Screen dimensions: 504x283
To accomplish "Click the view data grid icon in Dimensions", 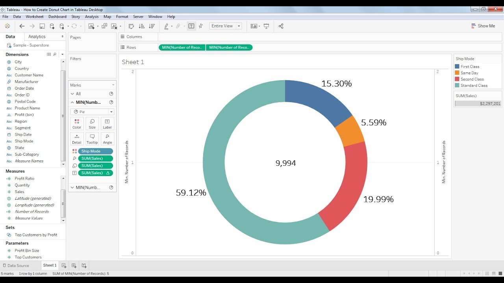I will point(49,54).
